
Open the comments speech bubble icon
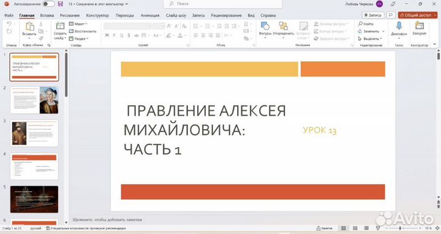coord(391,15)
